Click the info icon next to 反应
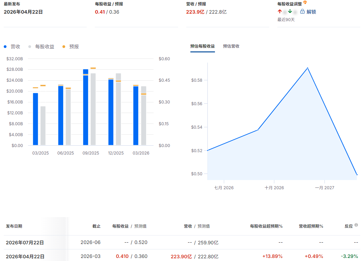Image resolution: width=362 pixels, height=261 pixels. [356, 225]
